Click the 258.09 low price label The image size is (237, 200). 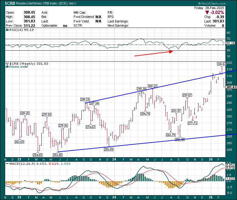(x=109, y=149)
